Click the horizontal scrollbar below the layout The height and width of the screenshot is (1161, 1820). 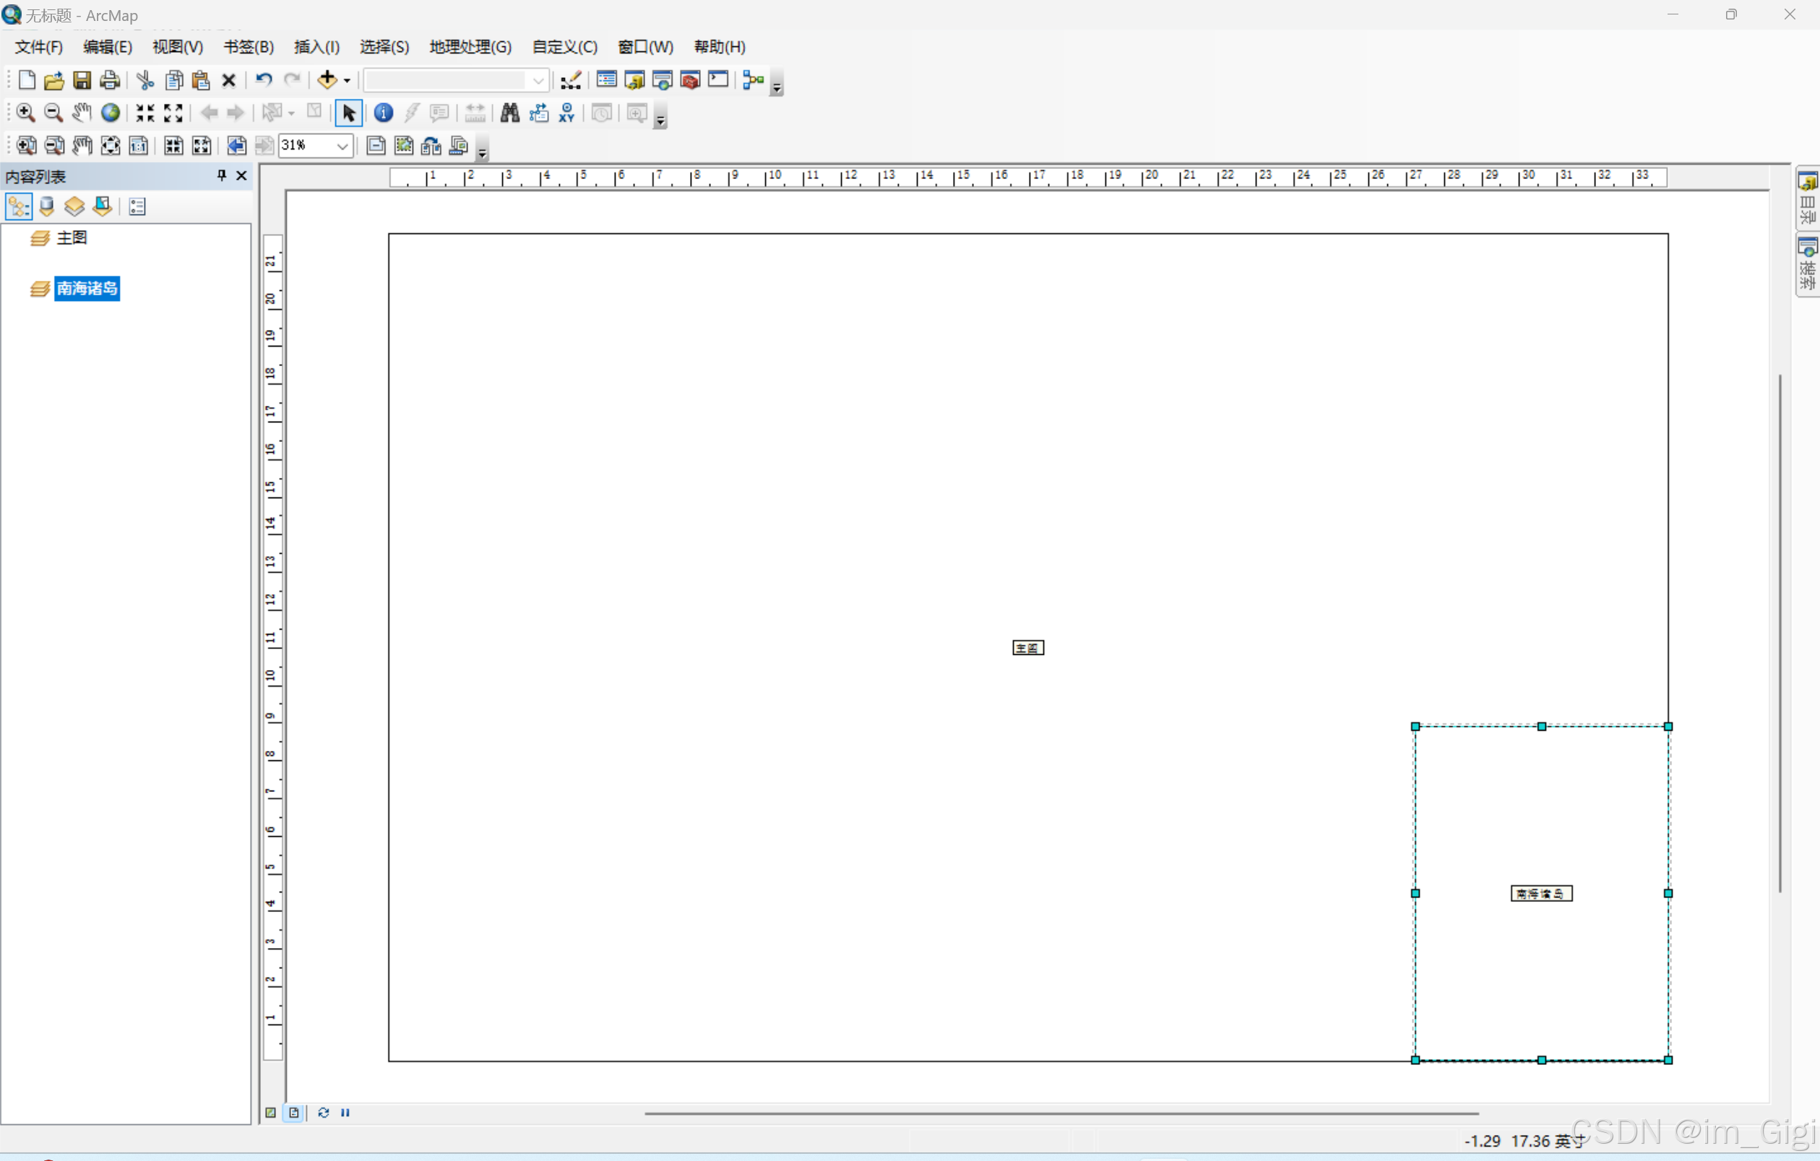[1061, 1113]
